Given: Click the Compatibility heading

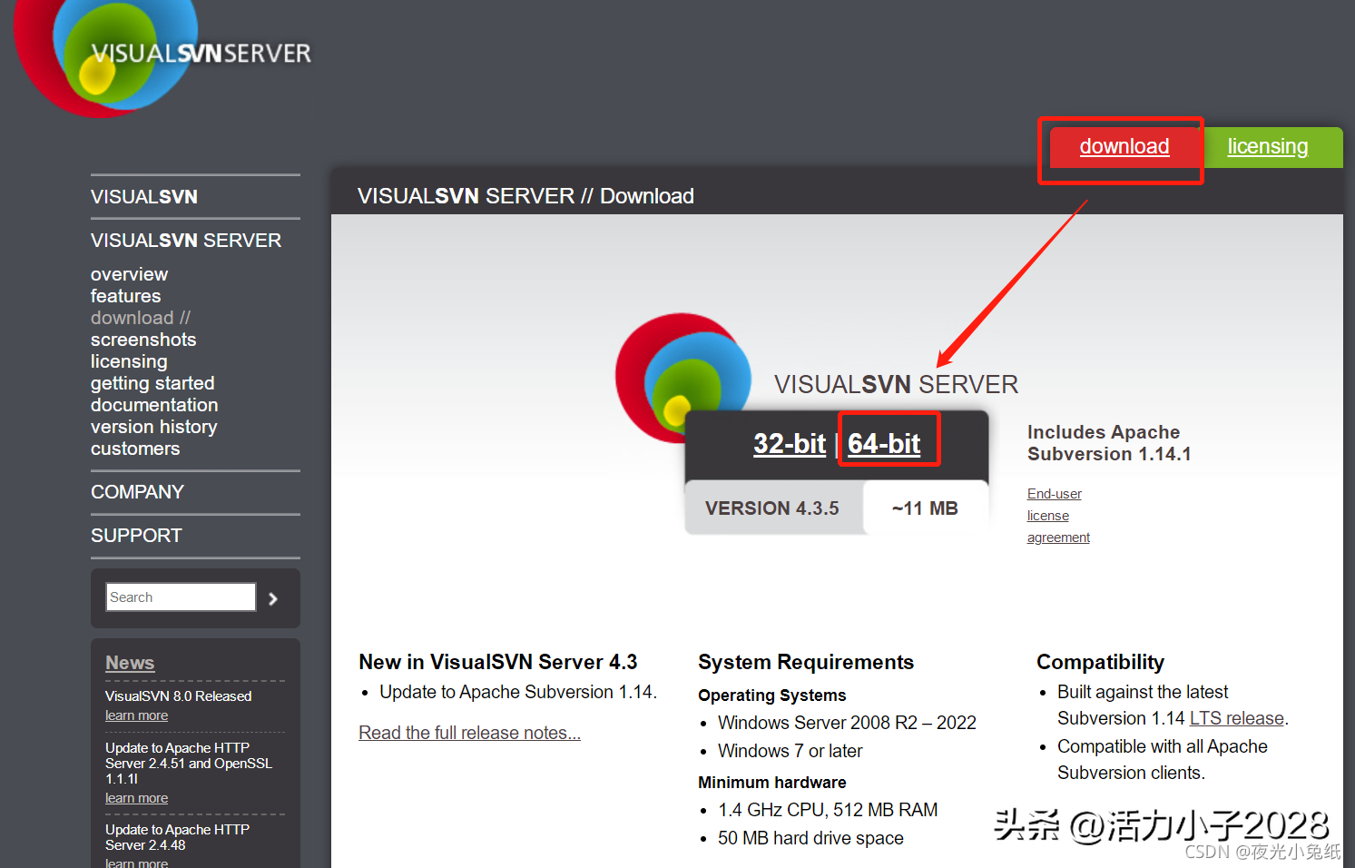Looking at the screenshot, I should tap(1100, 662).
